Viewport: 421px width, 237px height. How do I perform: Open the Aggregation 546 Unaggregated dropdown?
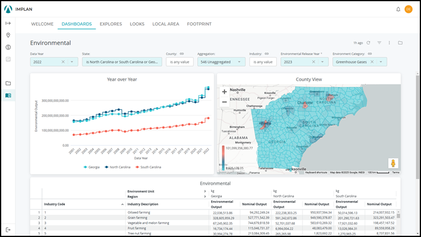tap(221, 62)
